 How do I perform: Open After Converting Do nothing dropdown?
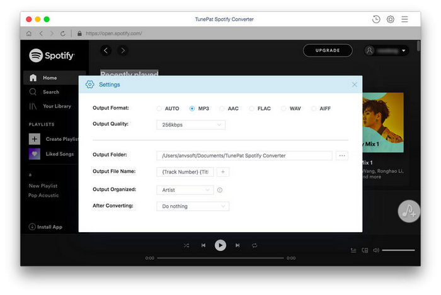pyautogui.click(x=193, y=206)
